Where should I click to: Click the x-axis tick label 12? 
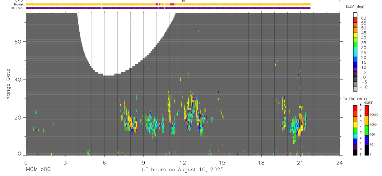pos(183,163)
